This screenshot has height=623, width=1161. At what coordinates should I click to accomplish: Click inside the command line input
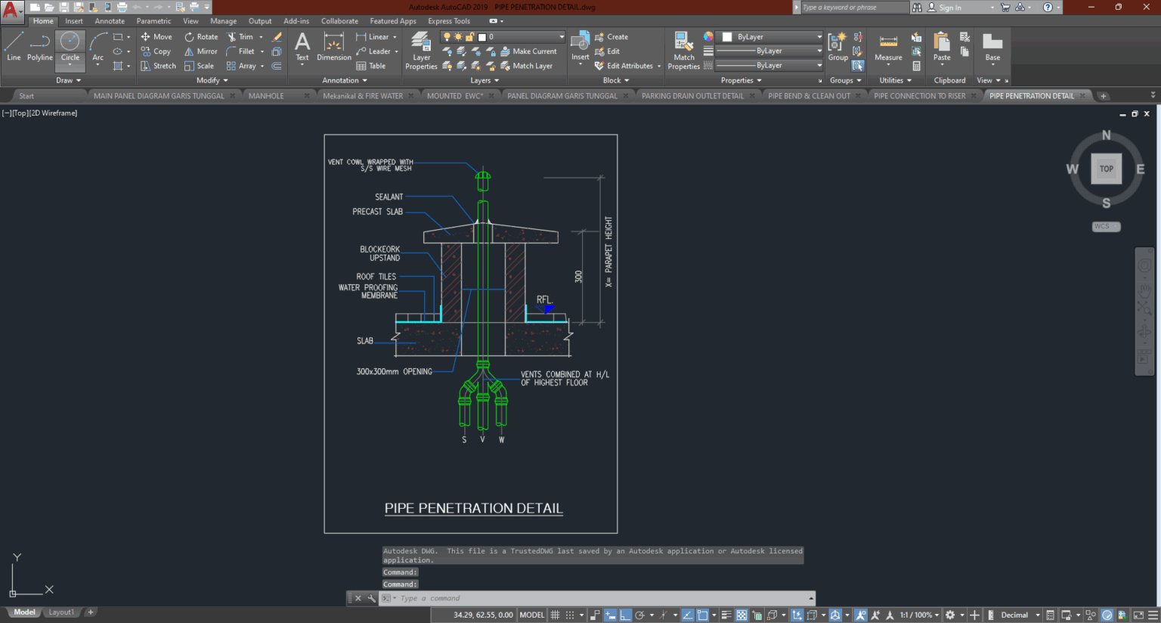(529, 598)
